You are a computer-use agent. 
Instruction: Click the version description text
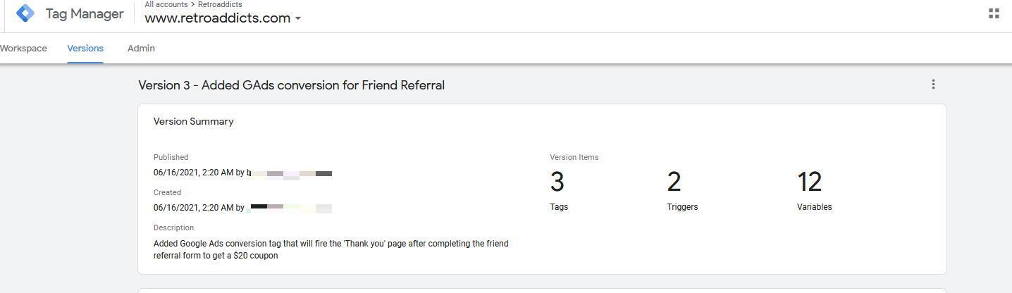[331, 249]
